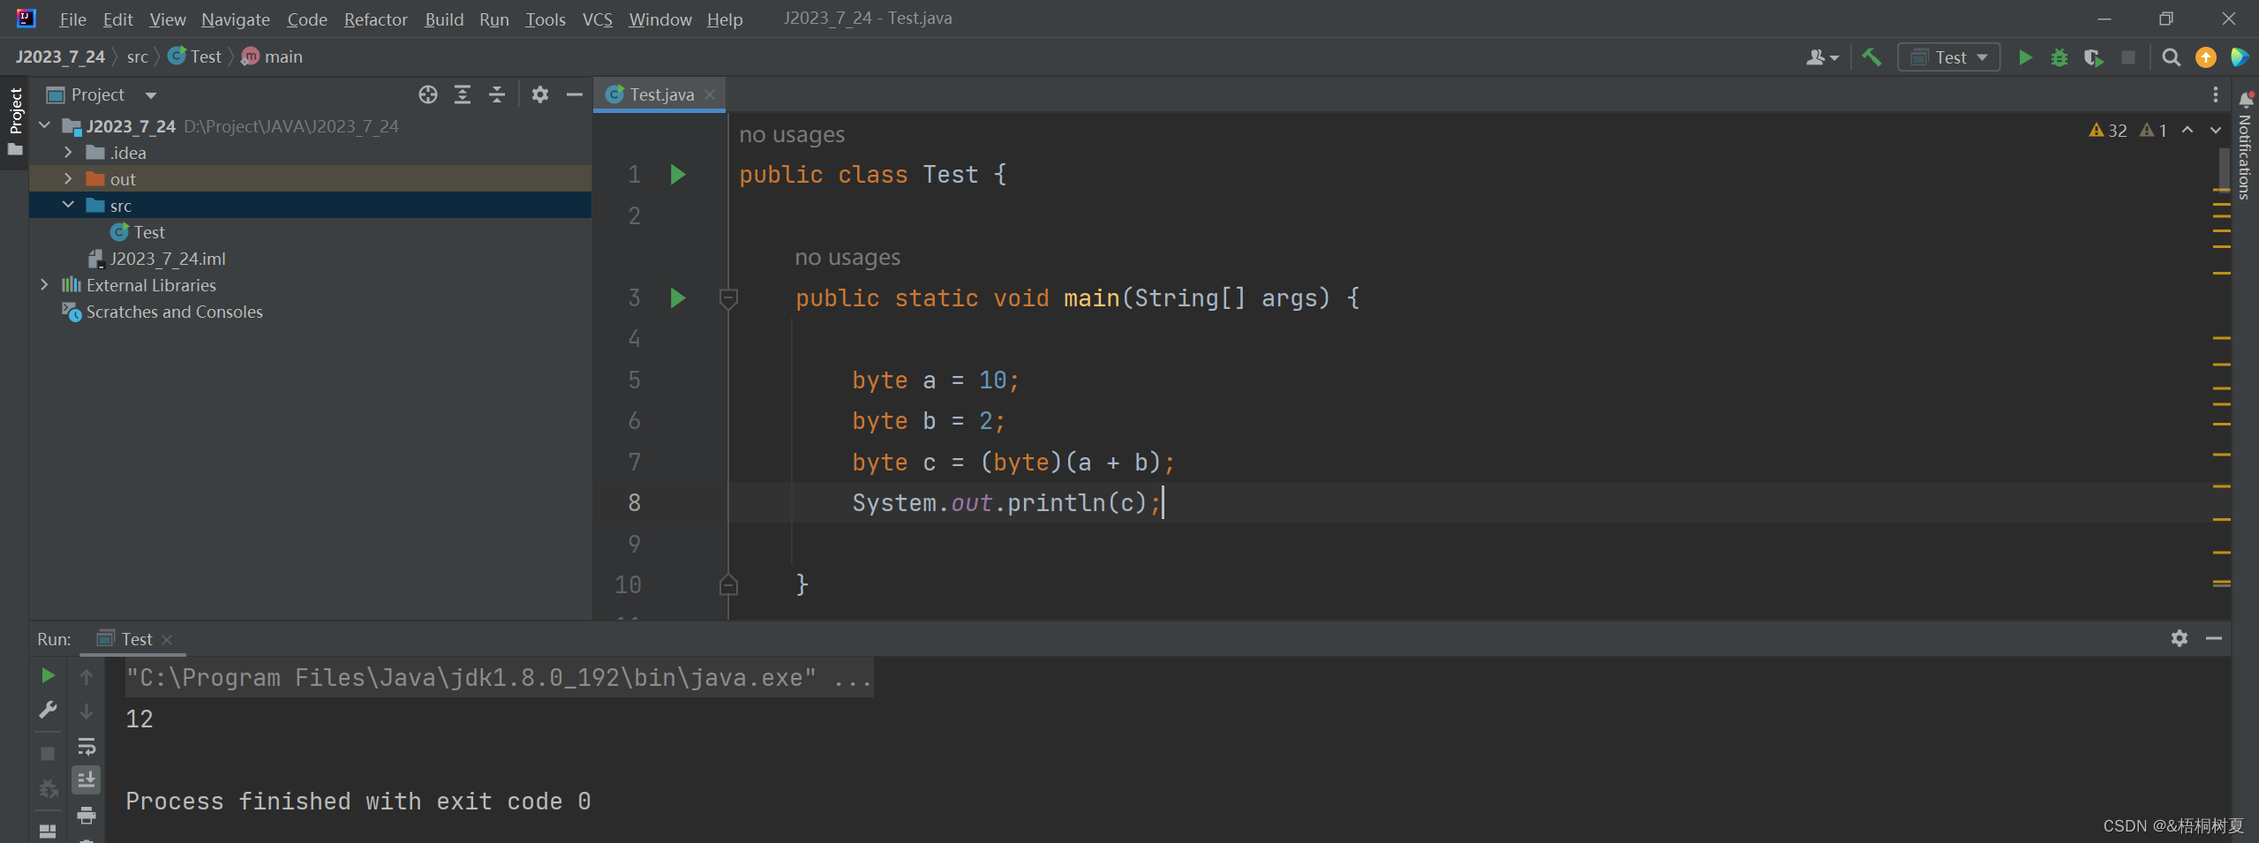Click the Build project hammer icon
The height and width of the screenshot is (843, 2259).
pyautogui.click(x=1871, y=57)
